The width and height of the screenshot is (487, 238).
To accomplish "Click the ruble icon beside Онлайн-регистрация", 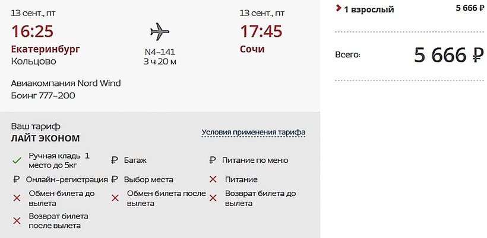I will point(16,179).
